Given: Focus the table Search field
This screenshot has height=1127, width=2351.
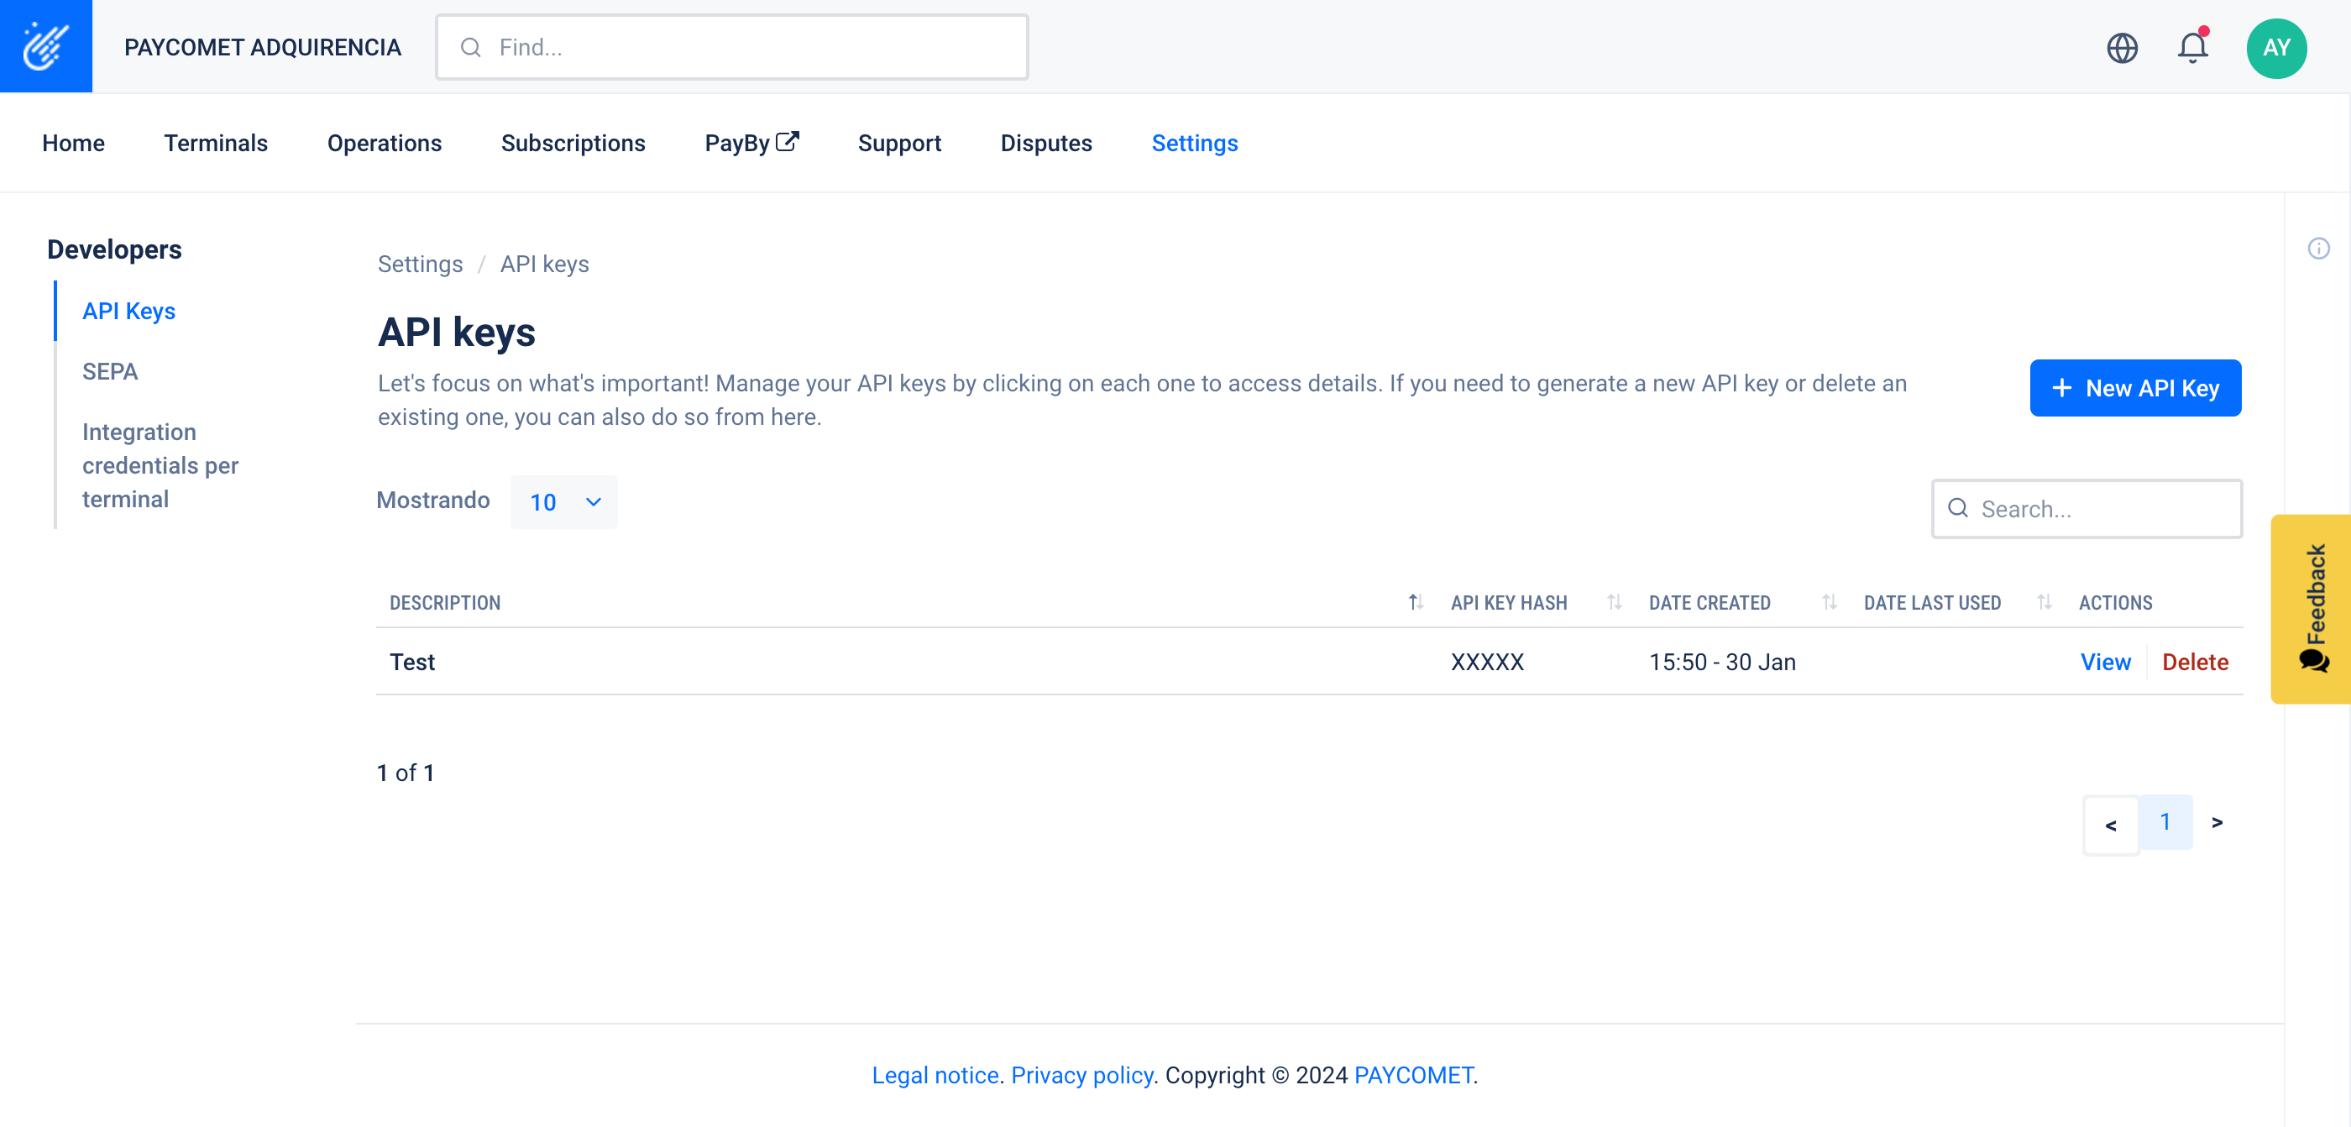Looking at the screenshot, I should [x=2087, y=509].
